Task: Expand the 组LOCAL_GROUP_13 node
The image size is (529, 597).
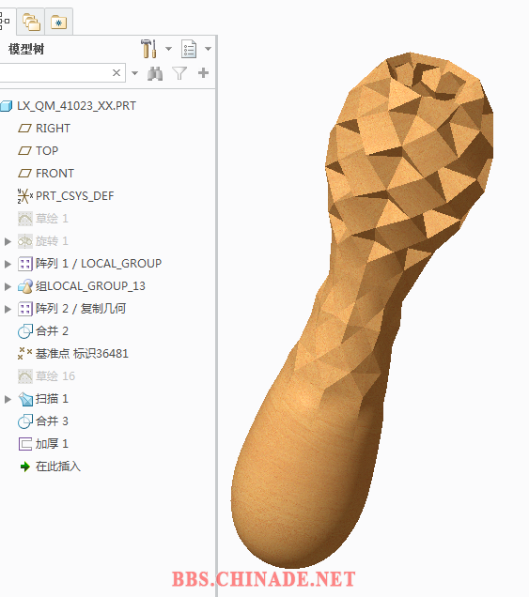Action: point(8,286)
